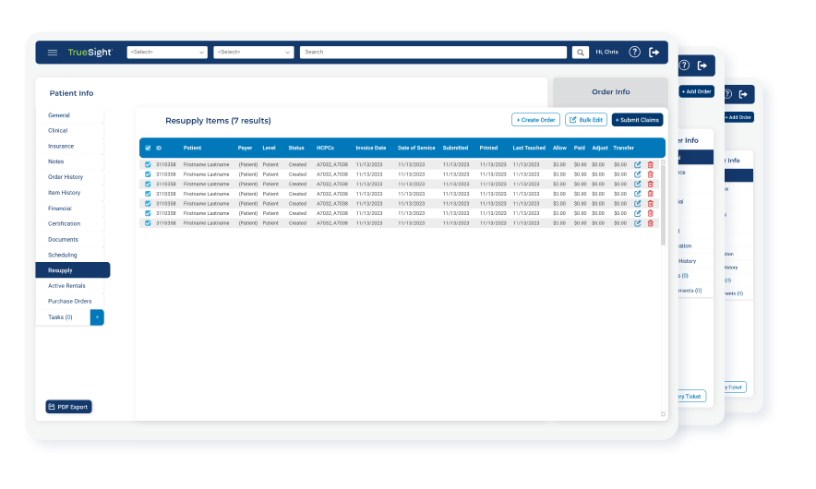This screenshot has width=816, height=489.
Task: Edit the last resupply row
Action: [638, 223]
